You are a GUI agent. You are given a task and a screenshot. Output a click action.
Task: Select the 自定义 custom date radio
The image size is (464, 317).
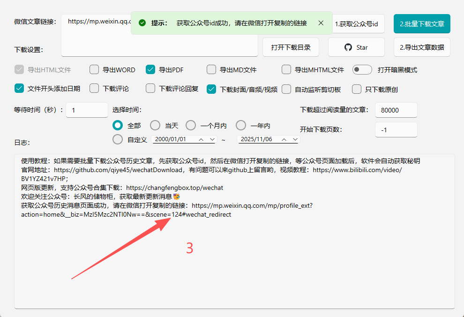(118, 139)
